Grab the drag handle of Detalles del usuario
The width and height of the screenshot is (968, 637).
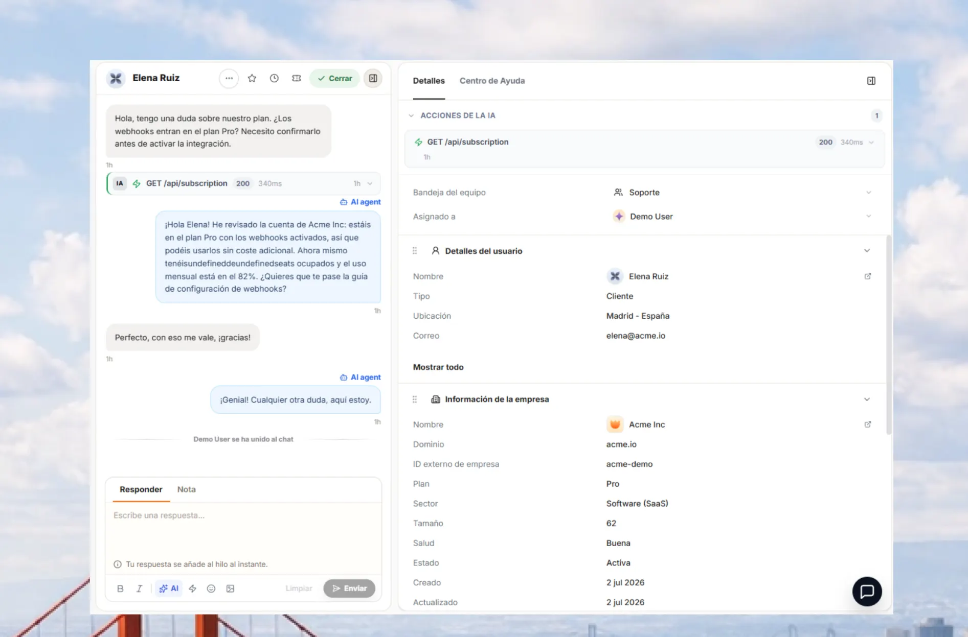415,251
